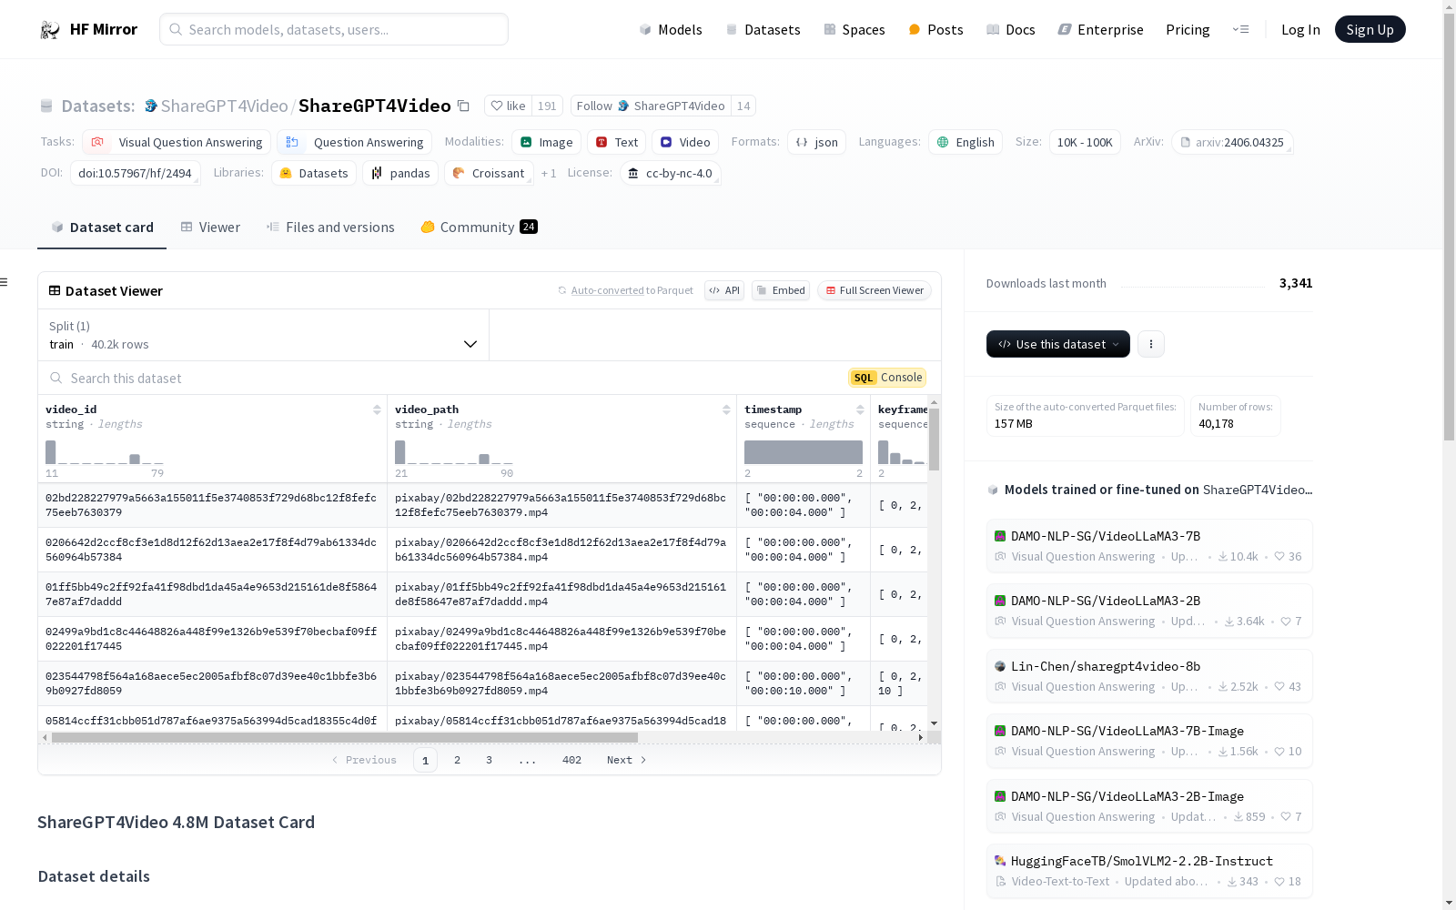The image size is (1456, 910).
Task: Click the cc-by-nc-4.0 license tag
Action: click(x=671, y=173)
